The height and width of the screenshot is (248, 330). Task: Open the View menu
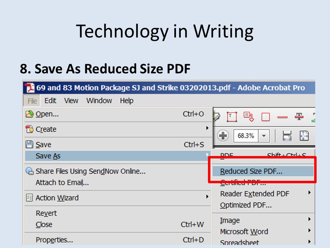pos(71,101)
